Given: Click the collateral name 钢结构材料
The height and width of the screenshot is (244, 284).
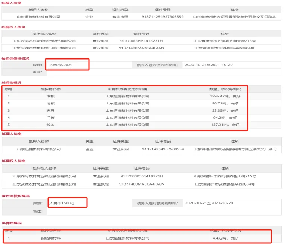Looking at the screenshot, I should point(51,238).
